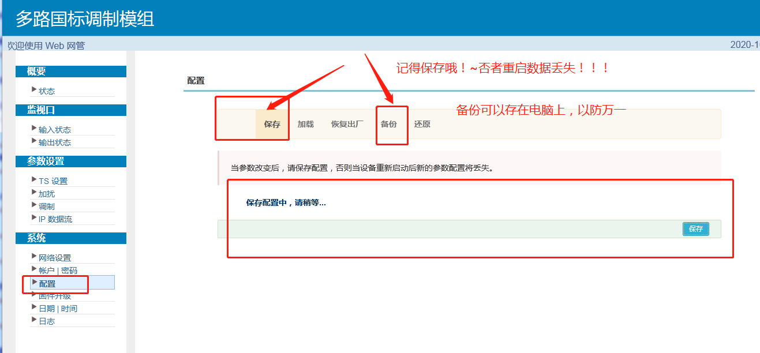Switch to the 恢复出厂 tab
The height and width of the screenshot is (353, 760).
[x=347, y=124]
